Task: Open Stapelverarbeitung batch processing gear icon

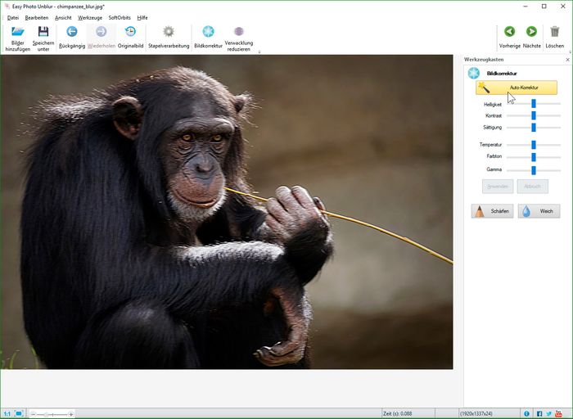Action: (169, 32)
